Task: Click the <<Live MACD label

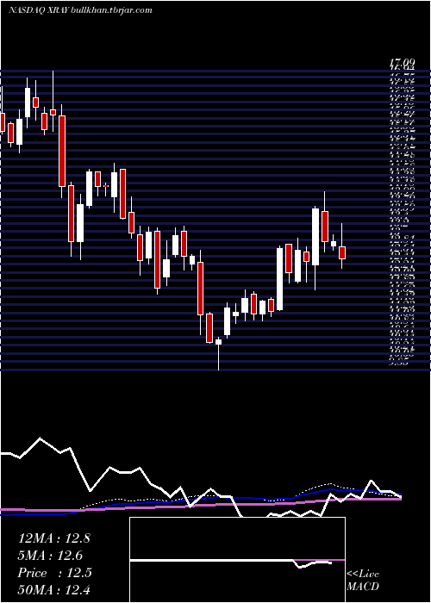Action: (x=363, y=581)
